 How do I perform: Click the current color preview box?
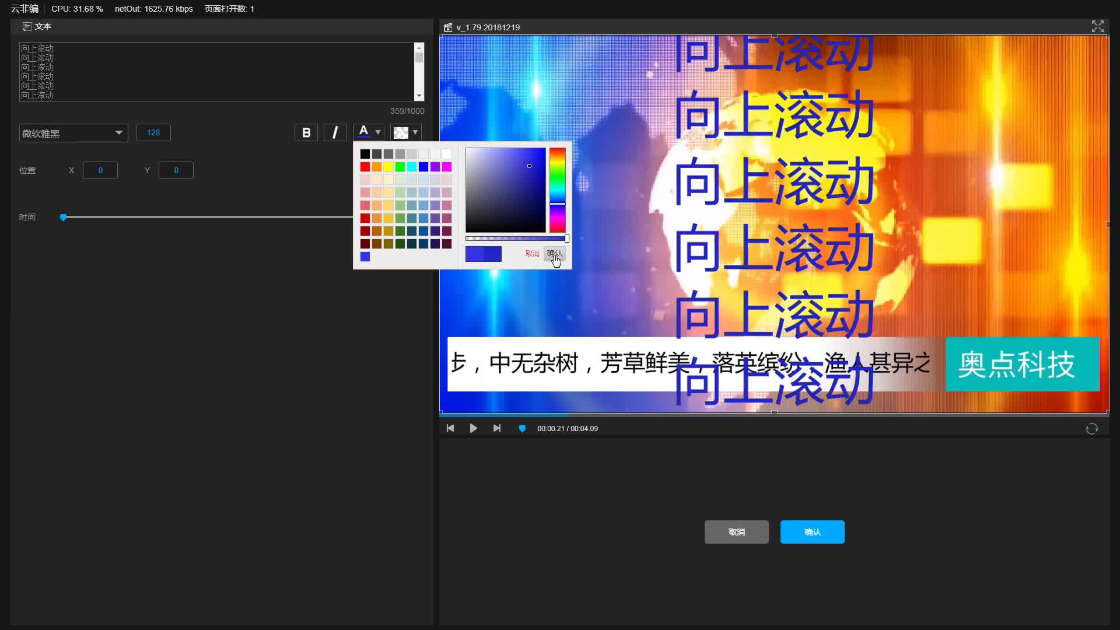pos(484,254)
